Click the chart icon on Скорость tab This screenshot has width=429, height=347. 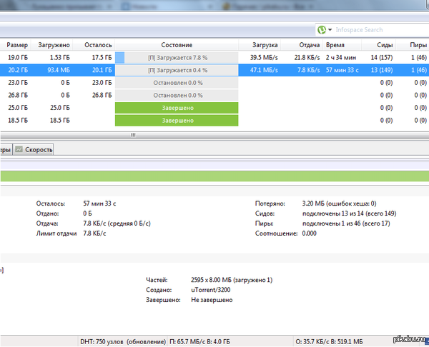[19, 150]
